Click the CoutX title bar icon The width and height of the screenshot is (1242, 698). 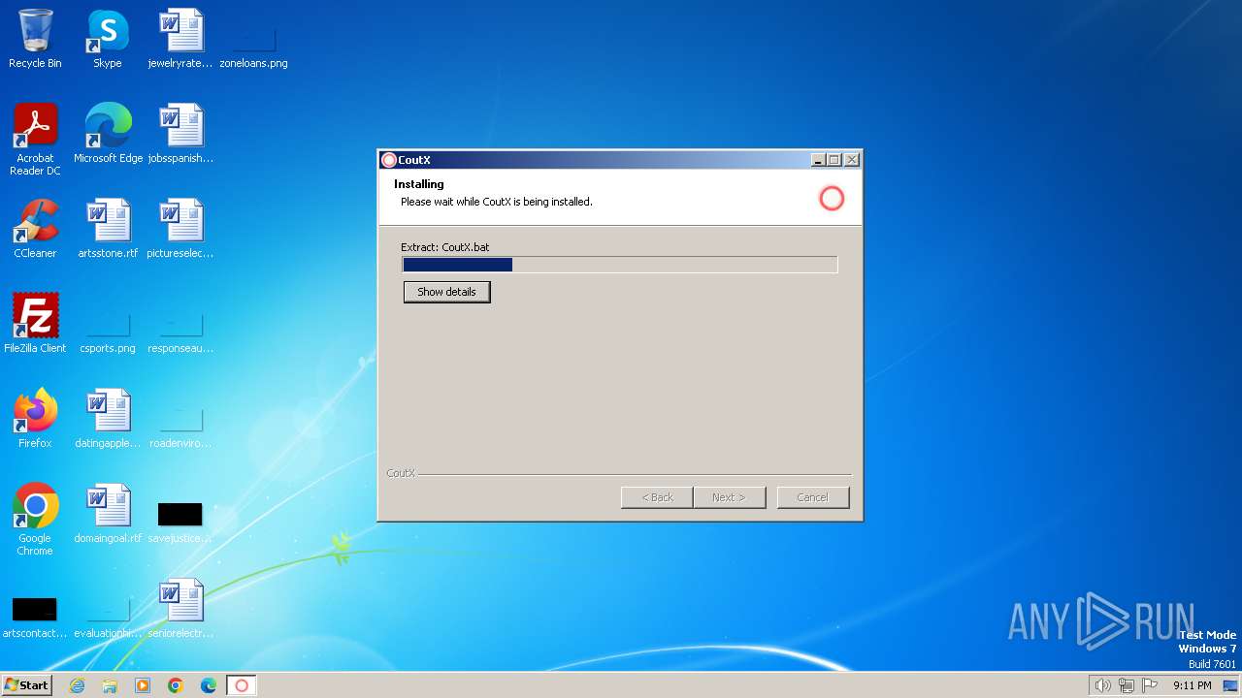389,160
